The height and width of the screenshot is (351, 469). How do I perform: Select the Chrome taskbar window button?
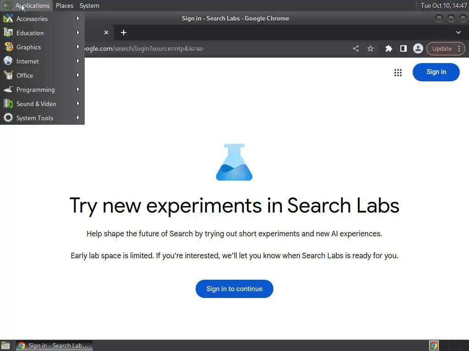point(54,346)
